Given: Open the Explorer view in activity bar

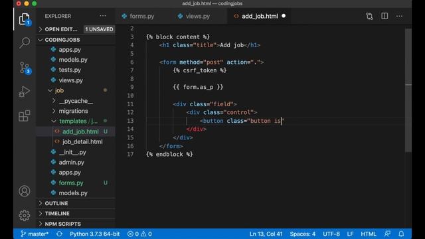Looking at the screenshot, I should (x=25, y=19).
